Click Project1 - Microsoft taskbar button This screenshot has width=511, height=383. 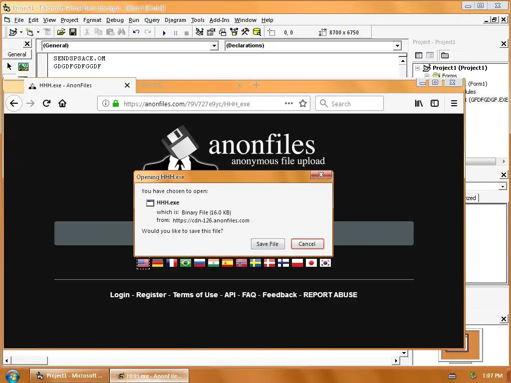[69, 376]
